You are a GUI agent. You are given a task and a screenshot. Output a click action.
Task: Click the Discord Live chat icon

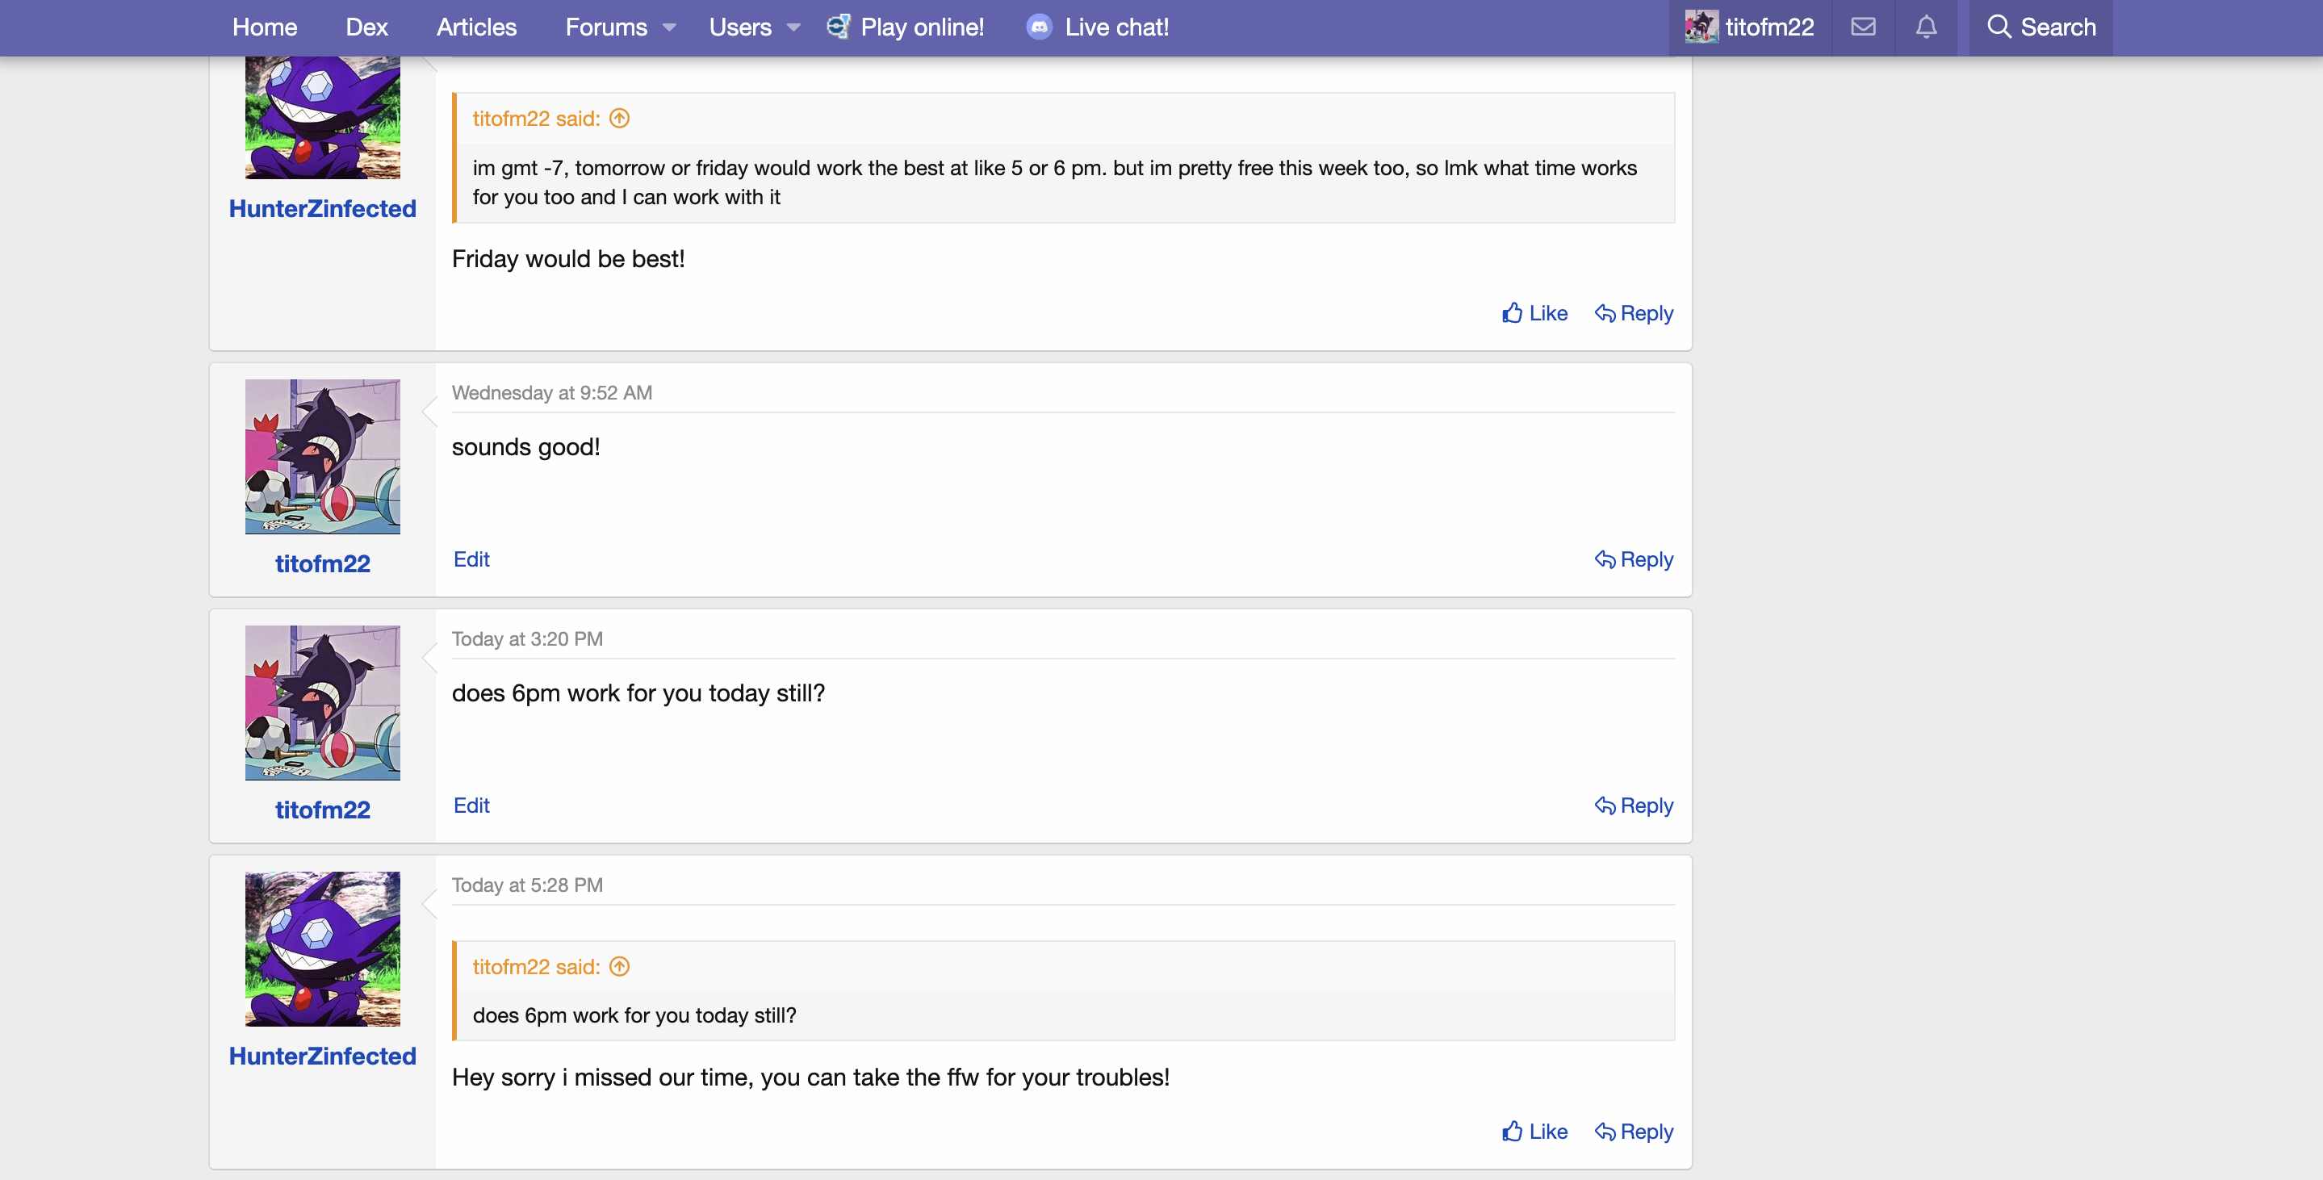click(1039, 27)
